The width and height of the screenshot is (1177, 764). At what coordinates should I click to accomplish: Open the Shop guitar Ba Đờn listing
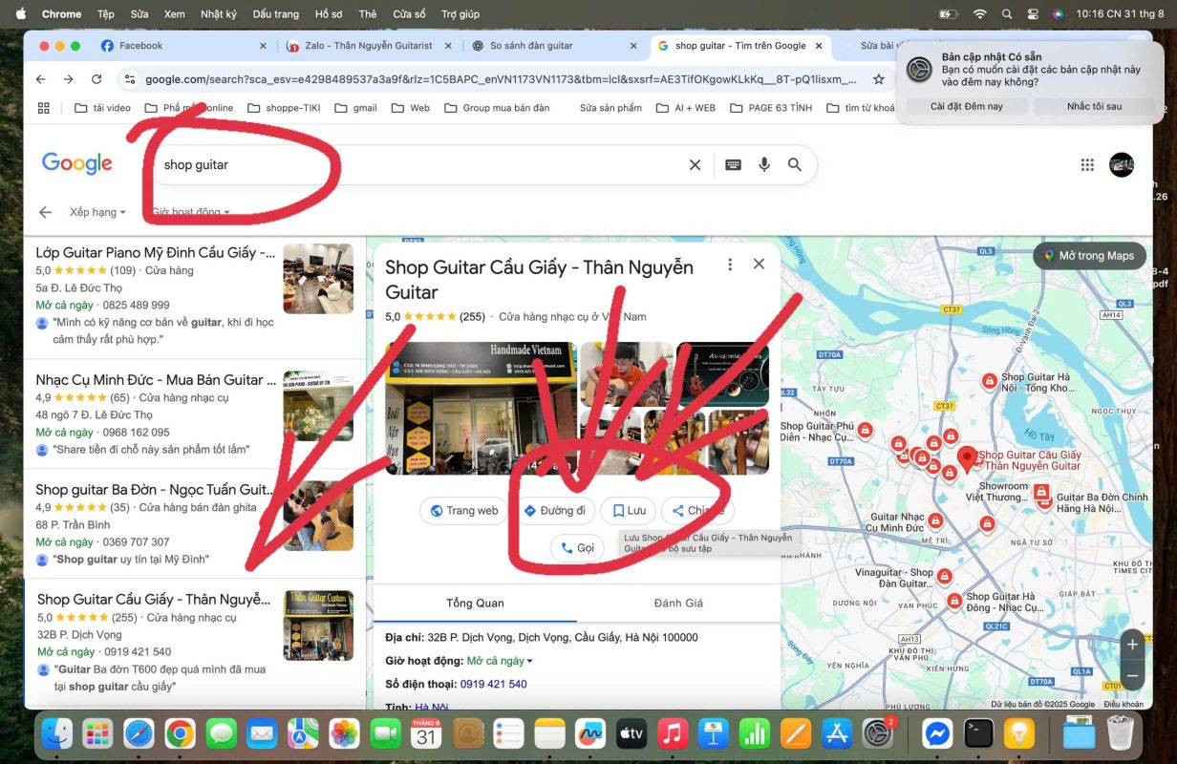pyautogui.click(x=194, y=523)
